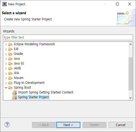This screenshot has width=136, height=132.
Task: Select the Spring Boot label
Action: 22,88
